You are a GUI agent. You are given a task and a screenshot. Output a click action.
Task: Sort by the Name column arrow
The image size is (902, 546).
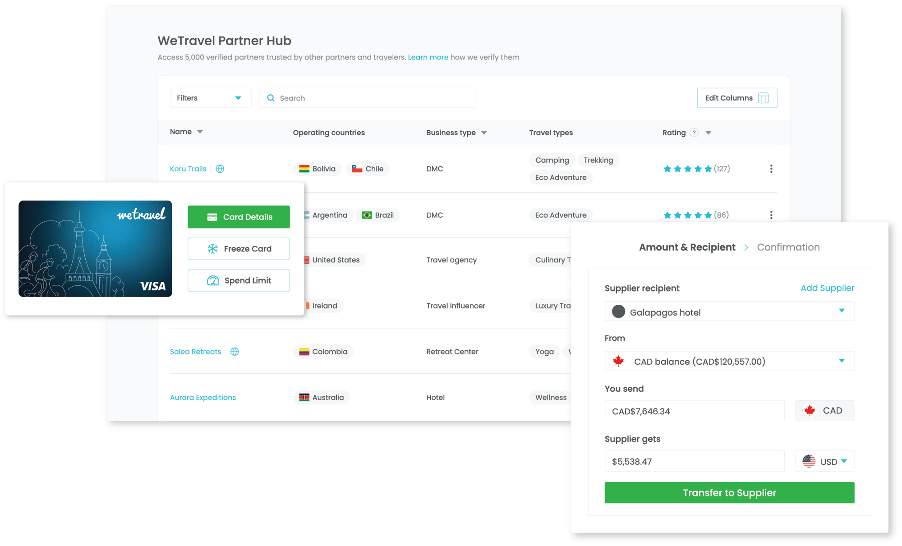[x=200, y=132]
